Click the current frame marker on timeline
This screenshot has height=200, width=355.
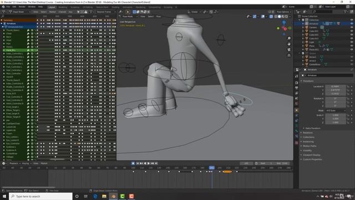(x=212, y=168)
